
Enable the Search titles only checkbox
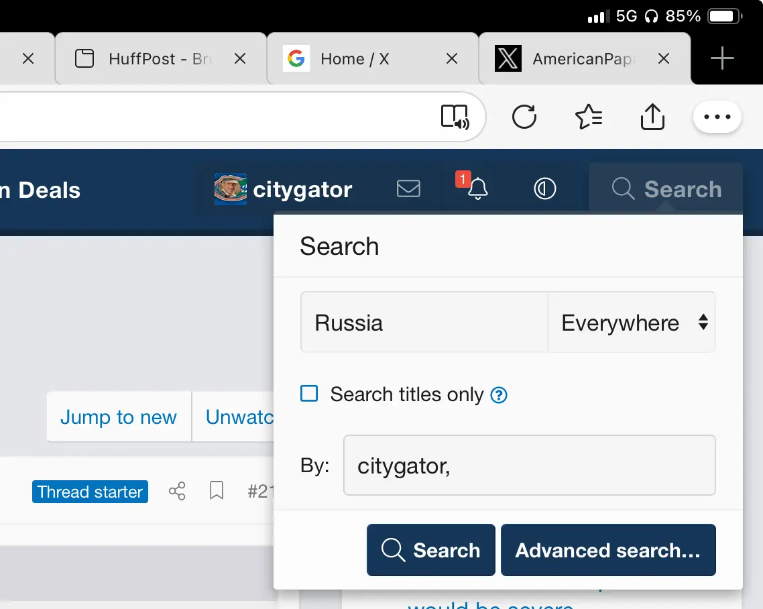pos(309,394)
